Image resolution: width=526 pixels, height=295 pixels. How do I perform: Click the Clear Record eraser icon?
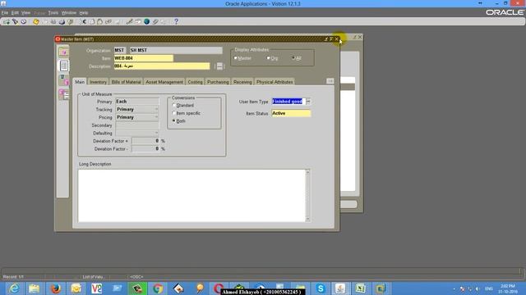coord(108,22)
